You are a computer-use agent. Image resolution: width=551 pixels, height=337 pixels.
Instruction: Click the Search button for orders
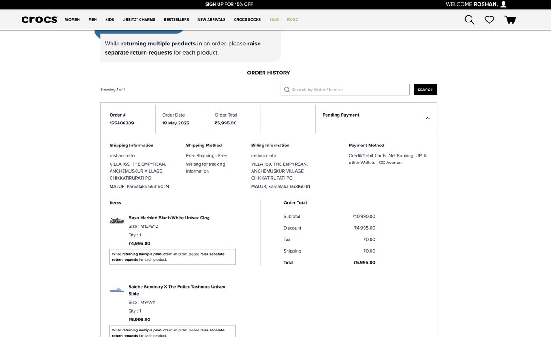coord(425,90)
